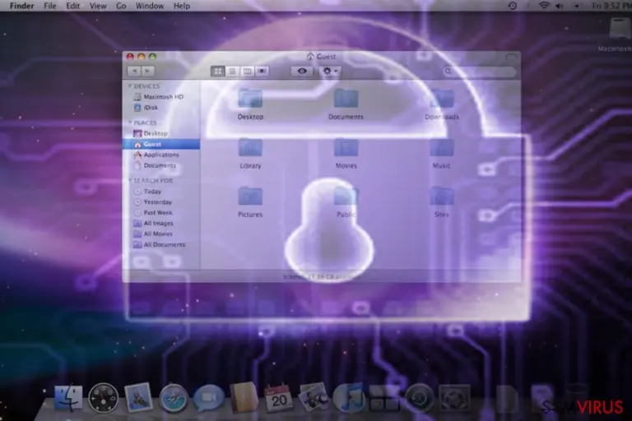The width and height of the screenshot is (632, 421).
Task: Switch to Cover Flow view
Action: 262,72
